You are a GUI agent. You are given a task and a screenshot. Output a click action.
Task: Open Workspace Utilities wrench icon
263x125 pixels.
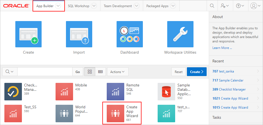pyautogui.click(x=180, y=34)
